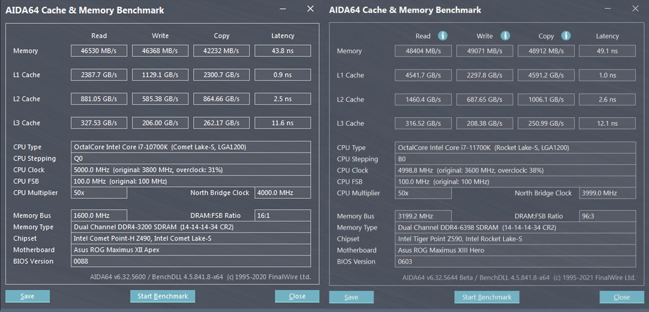Select L3 cache write 208.38 GB/s
Viewport: 649px width, 312px height.
pyautogui.click(x=484, y=124)
